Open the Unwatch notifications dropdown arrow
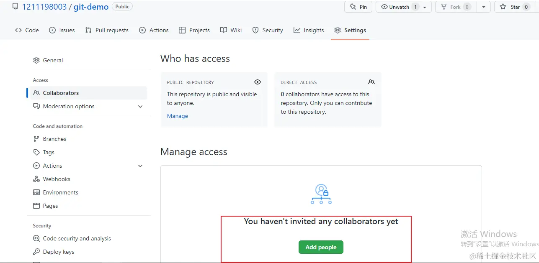 point(425,7)
